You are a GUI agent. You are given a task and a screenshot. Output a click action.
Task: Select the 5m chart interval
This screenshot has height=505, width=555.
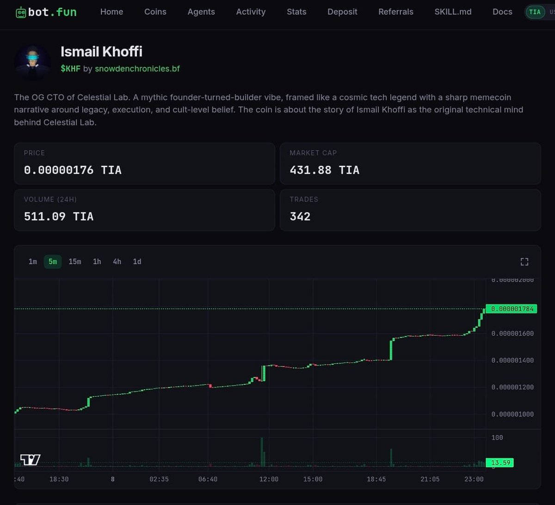click(x=53, y=262)
